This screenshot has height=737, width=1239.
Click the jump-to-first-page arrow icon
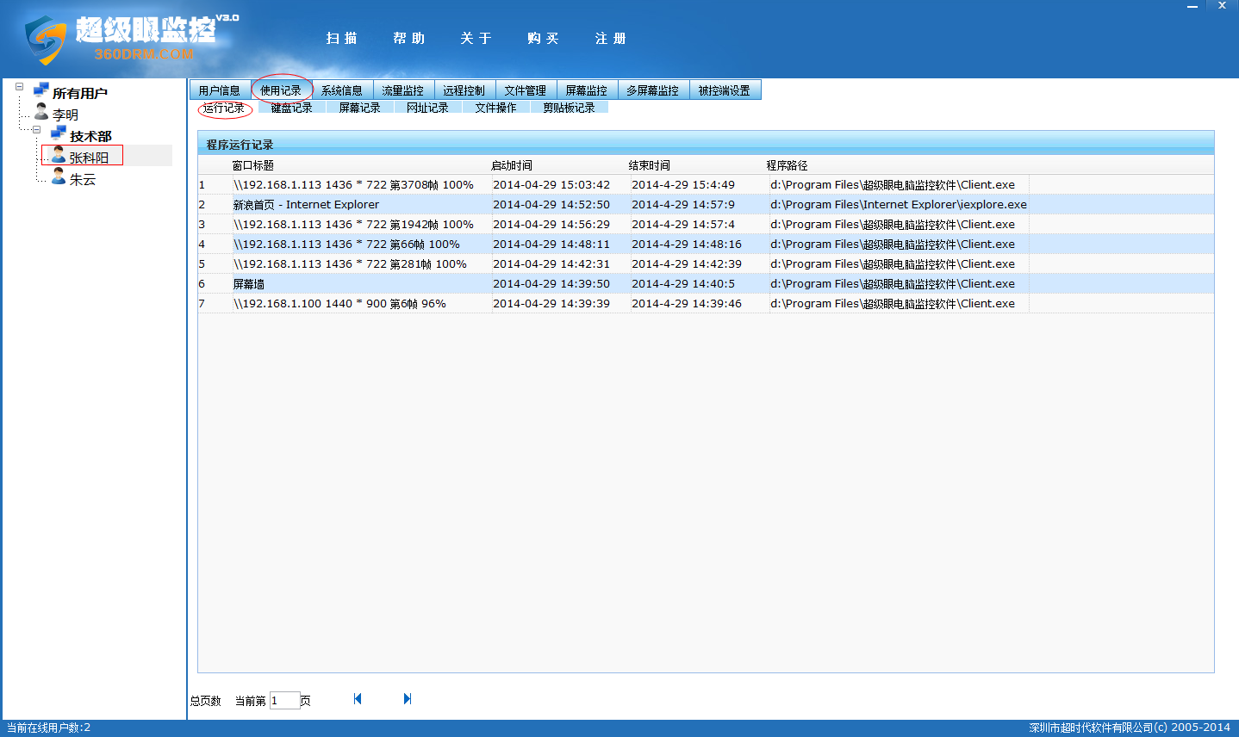coord(357,698)
